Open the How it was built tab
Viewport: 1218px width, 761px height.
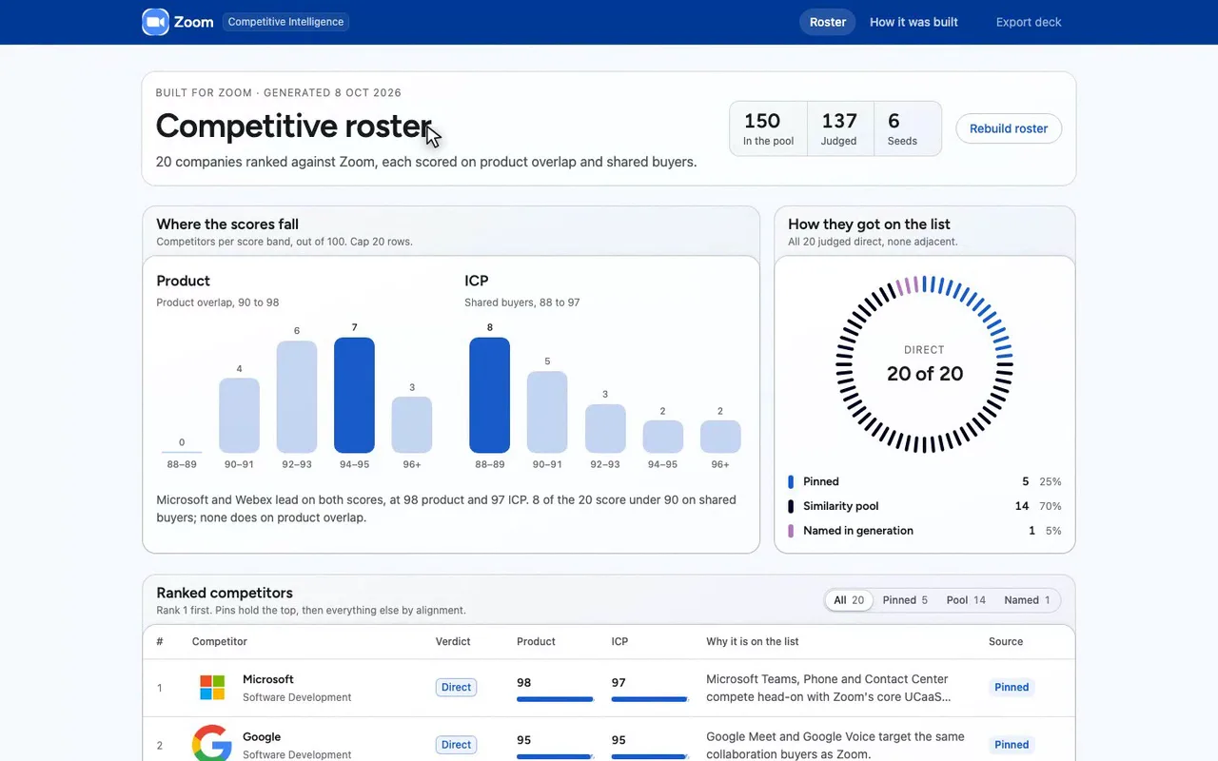pos(913,22)
